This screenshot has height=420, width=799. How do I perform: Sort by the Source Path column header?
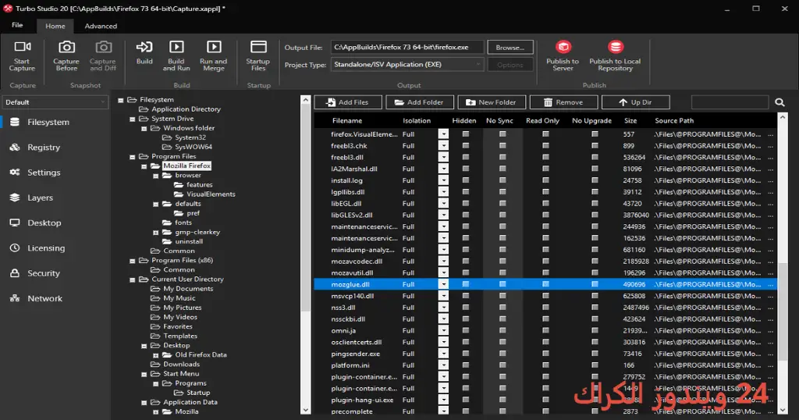pyautogui.click(x=674, y=121)
